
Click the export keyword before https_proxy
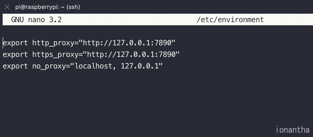[x=15, y=54]
